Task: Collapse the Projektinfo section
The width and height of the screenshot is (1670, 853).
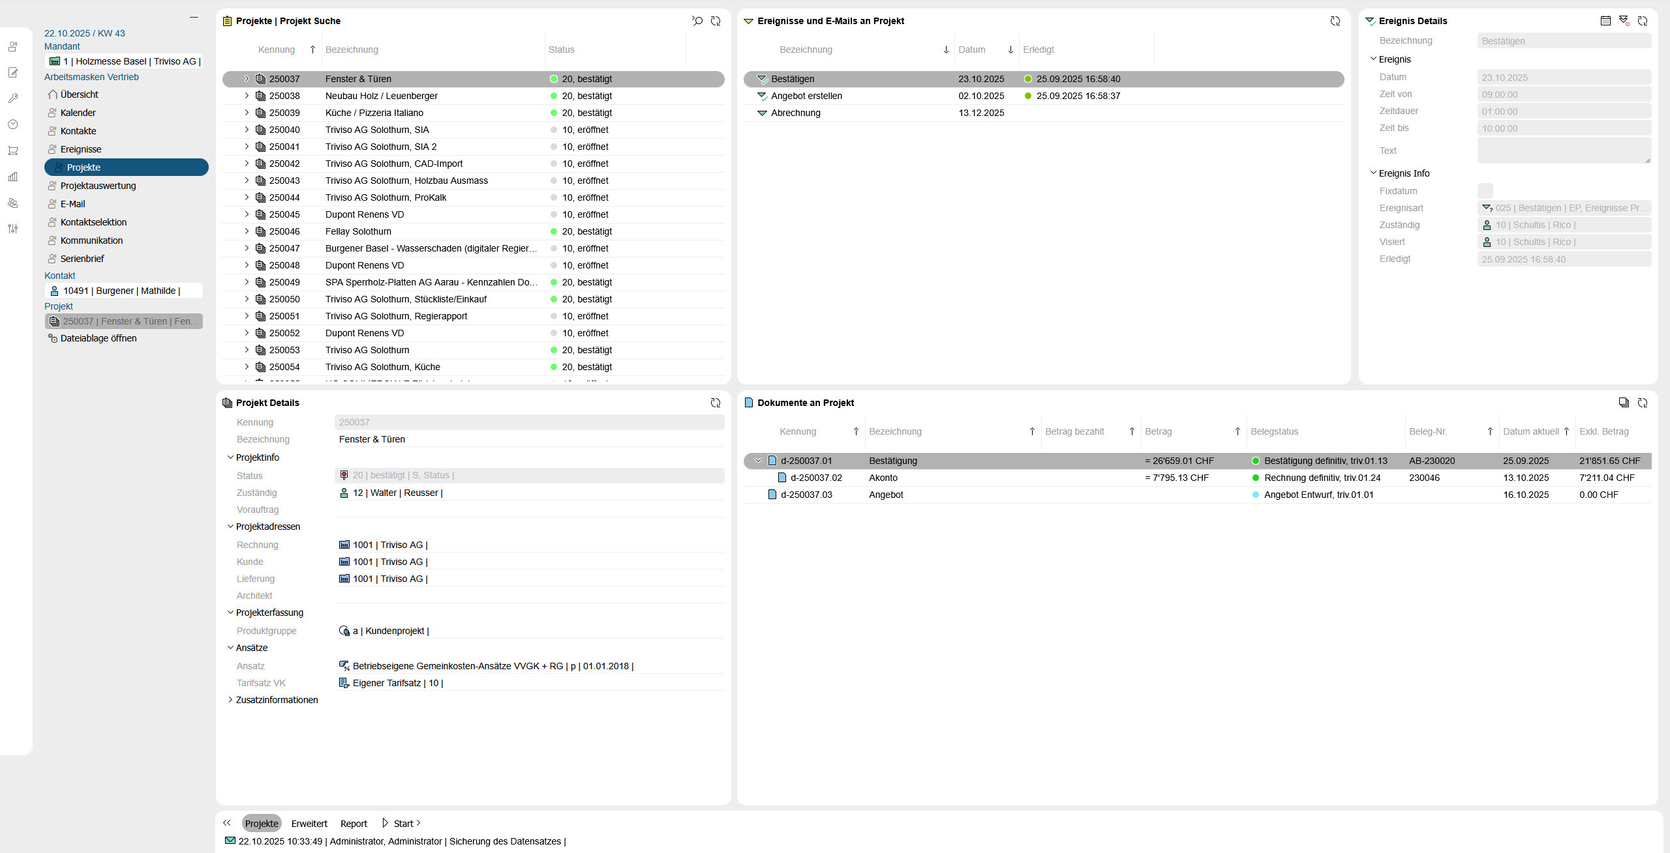Action: 230,457
